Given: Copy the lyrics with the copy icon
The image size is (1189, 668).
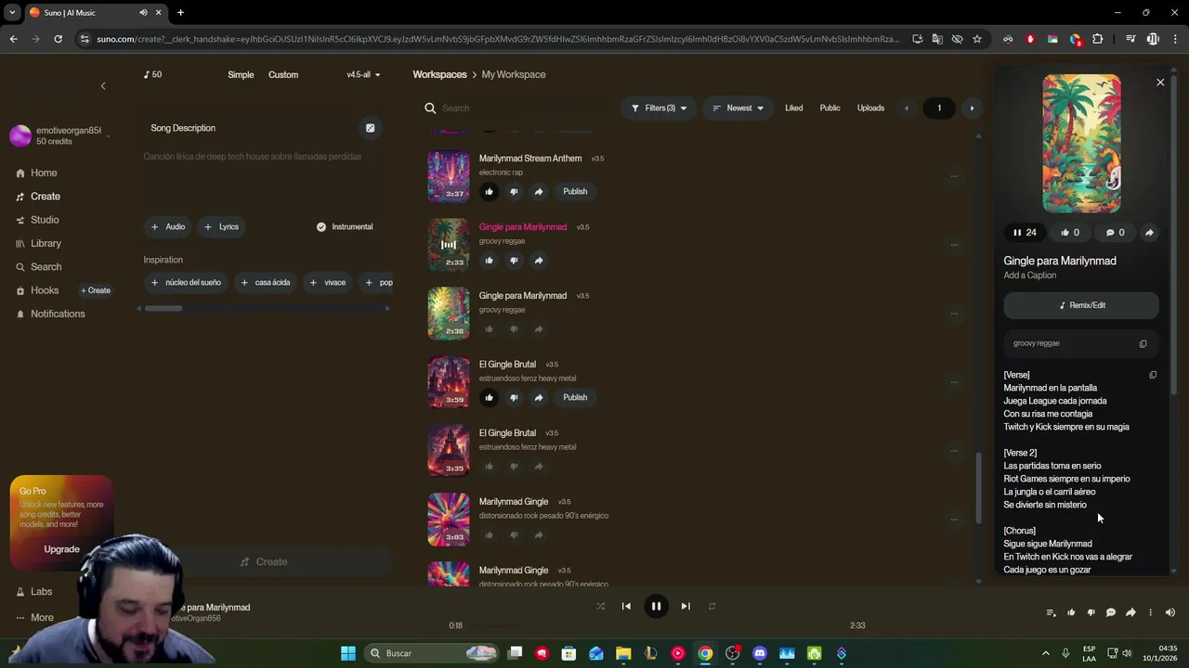Looking at the screenshot, I should [x=1153, y=375].
